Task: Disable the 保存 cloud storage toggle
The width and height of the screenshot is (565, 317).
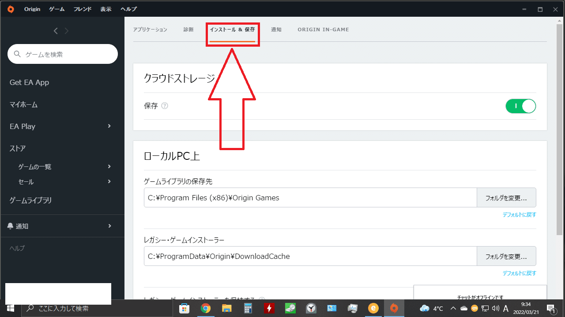Action: click(x=521, y=106)
